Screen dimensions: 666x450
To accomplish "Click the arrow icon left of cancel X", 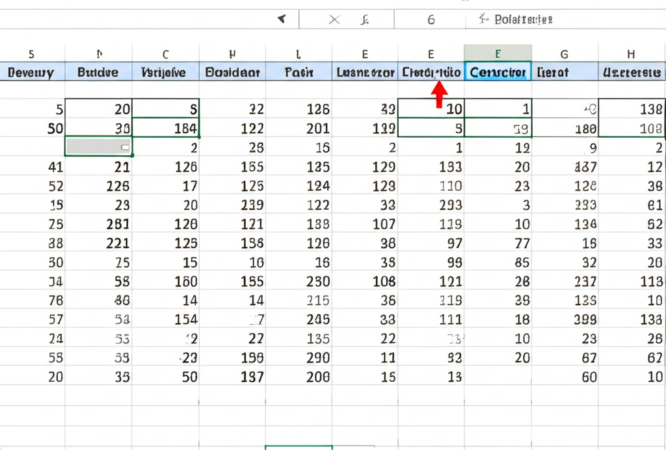I will pyautogui.click(x=282, y=19).
